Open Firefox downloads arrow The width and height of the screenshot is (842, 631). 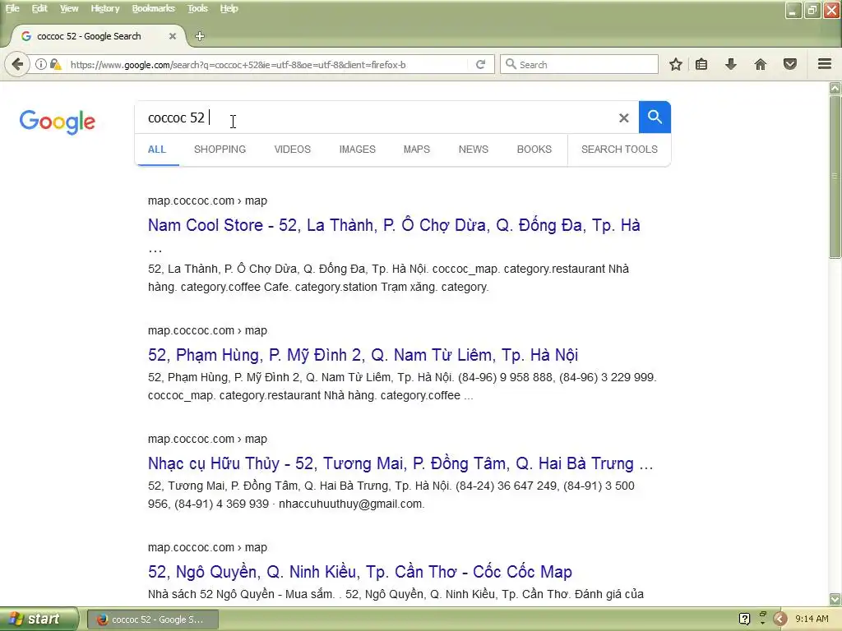pos(731,65)
